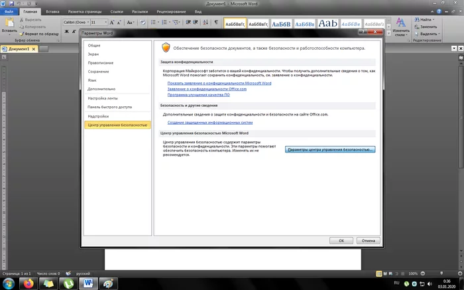Click the increase indent icon
Viewport: 464px width, 290px height.
point(196,23)
